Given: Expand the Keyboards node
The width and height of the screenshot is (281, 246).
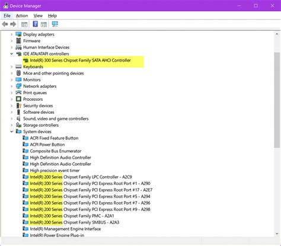Looking at the screenshot, I should 11,67.
